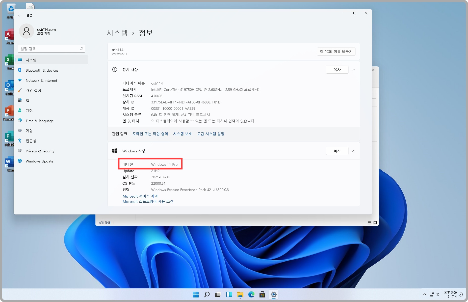Viewport: 468px width, 302px height.
Task: Copy the Windows 사양 specifications
Action: coord(337,151)
